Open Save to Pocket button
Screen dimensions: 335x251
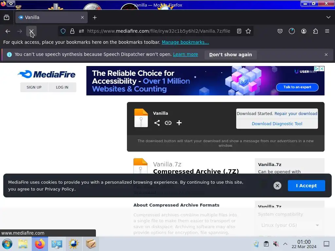pos(280,31)
